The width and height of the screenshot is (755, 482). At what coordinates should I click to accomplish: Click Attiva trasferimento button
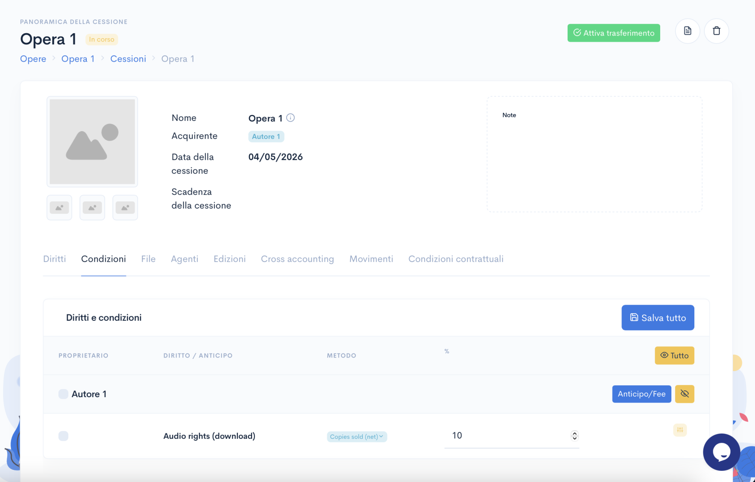click(613, 33)
